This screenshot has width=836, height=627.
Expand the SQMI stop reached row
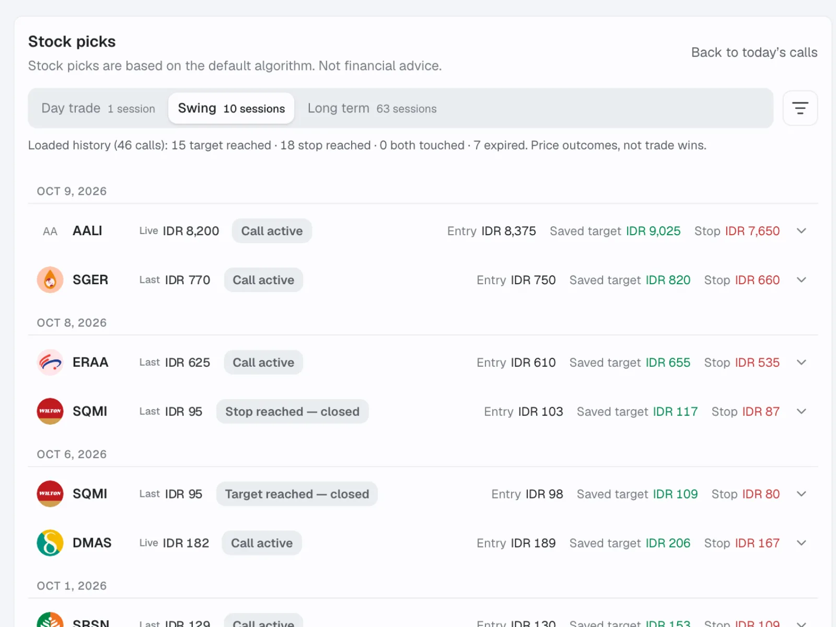802,412
